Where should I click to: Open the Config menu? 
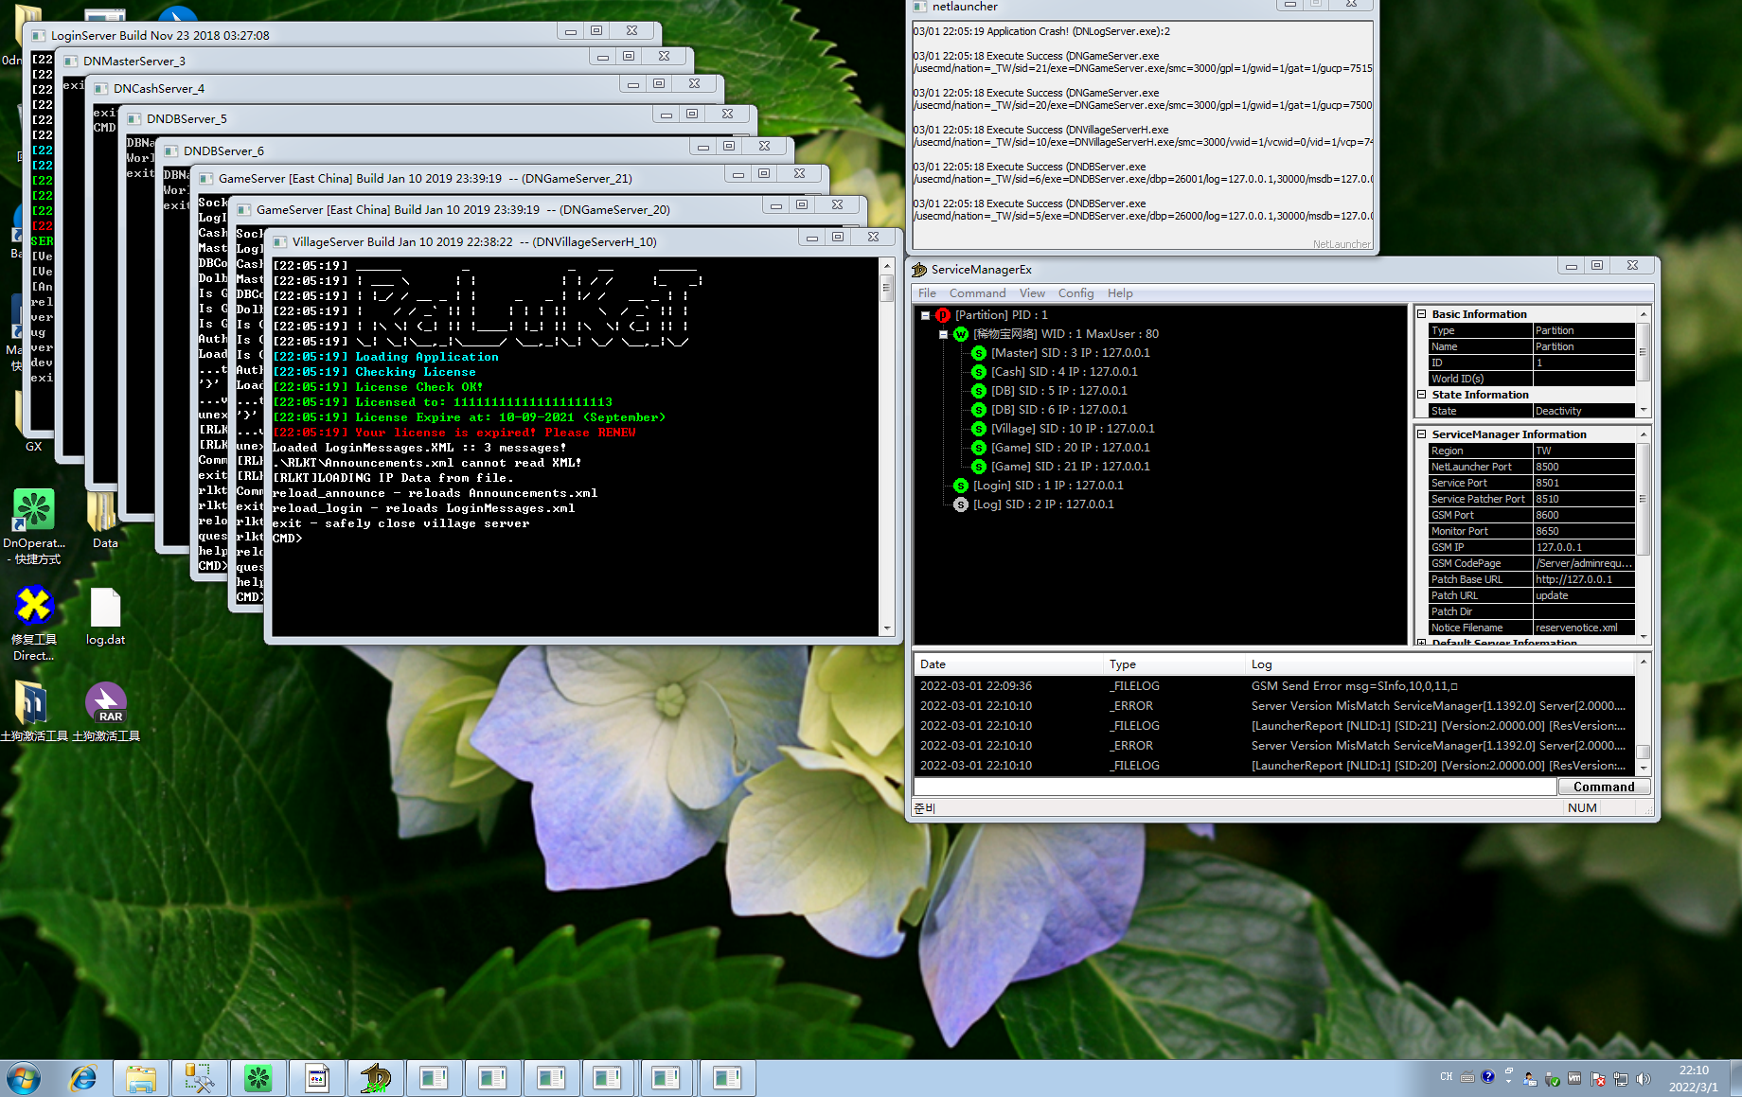coord(1075,293)
